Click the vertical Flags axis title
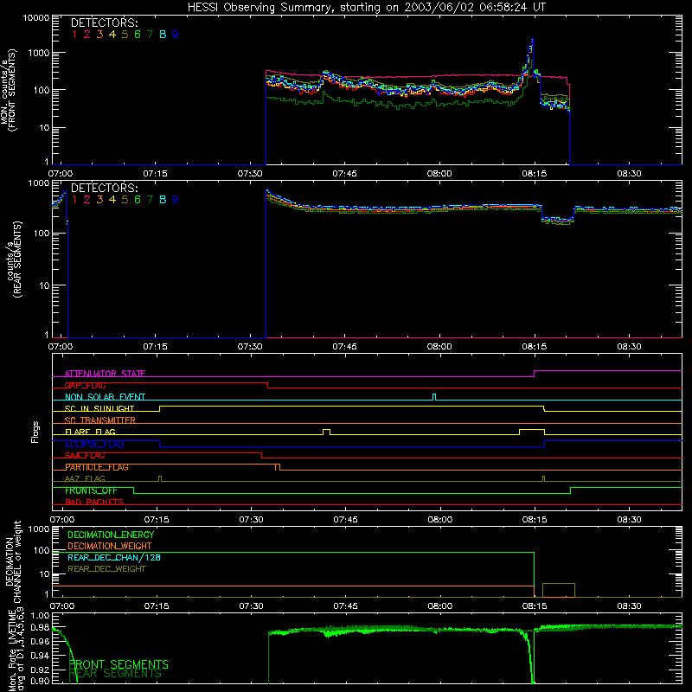This screenshot has width=692, height=692. point(35,432)
